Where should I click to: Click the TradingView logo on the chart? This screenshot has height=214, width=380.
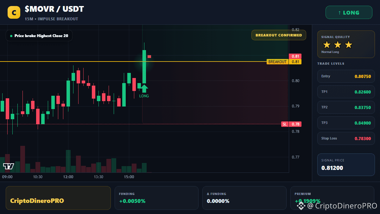[x=9, y=166]
